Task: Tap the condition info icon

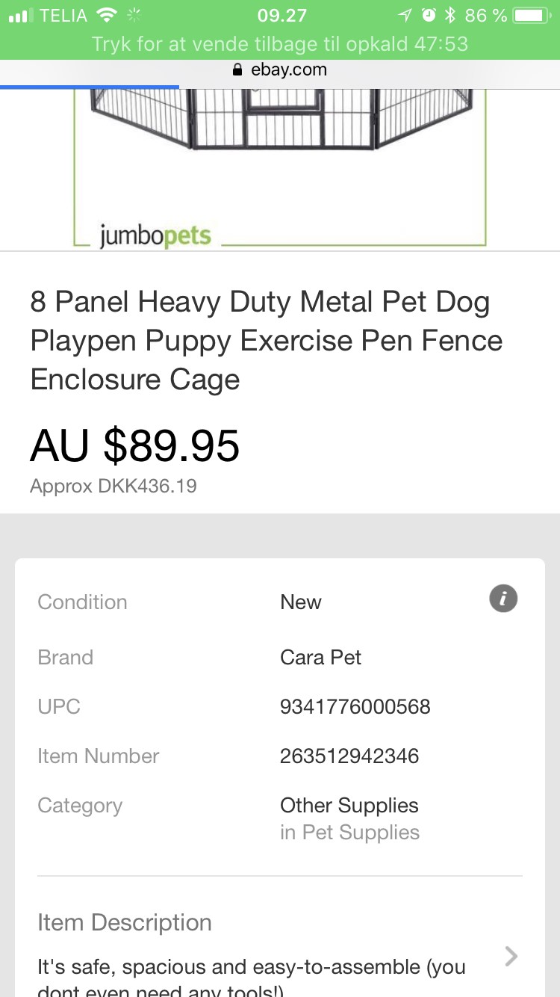Action: tap(503, 599)
